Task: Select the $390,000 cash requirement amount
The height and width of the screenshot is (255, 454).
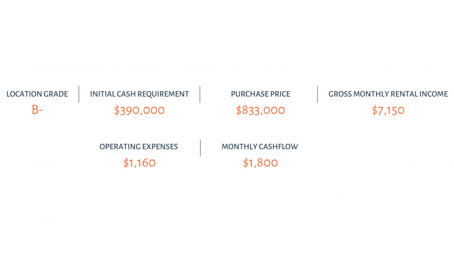Action: (139, 111)
